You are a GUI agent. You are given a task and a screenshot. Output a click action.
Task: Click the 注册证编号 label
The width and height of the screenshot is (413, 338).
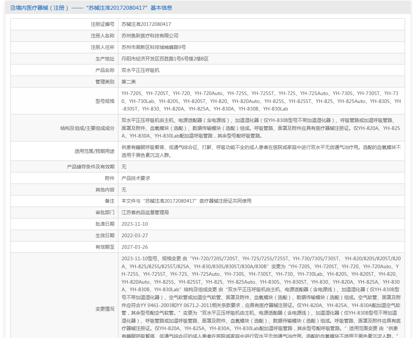[102, 24]
